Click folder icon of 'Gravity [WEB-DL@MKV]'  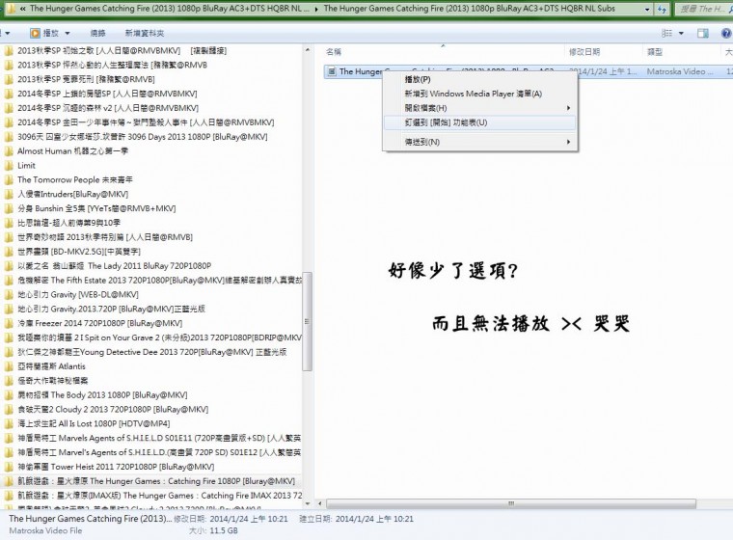click(9, 294)
